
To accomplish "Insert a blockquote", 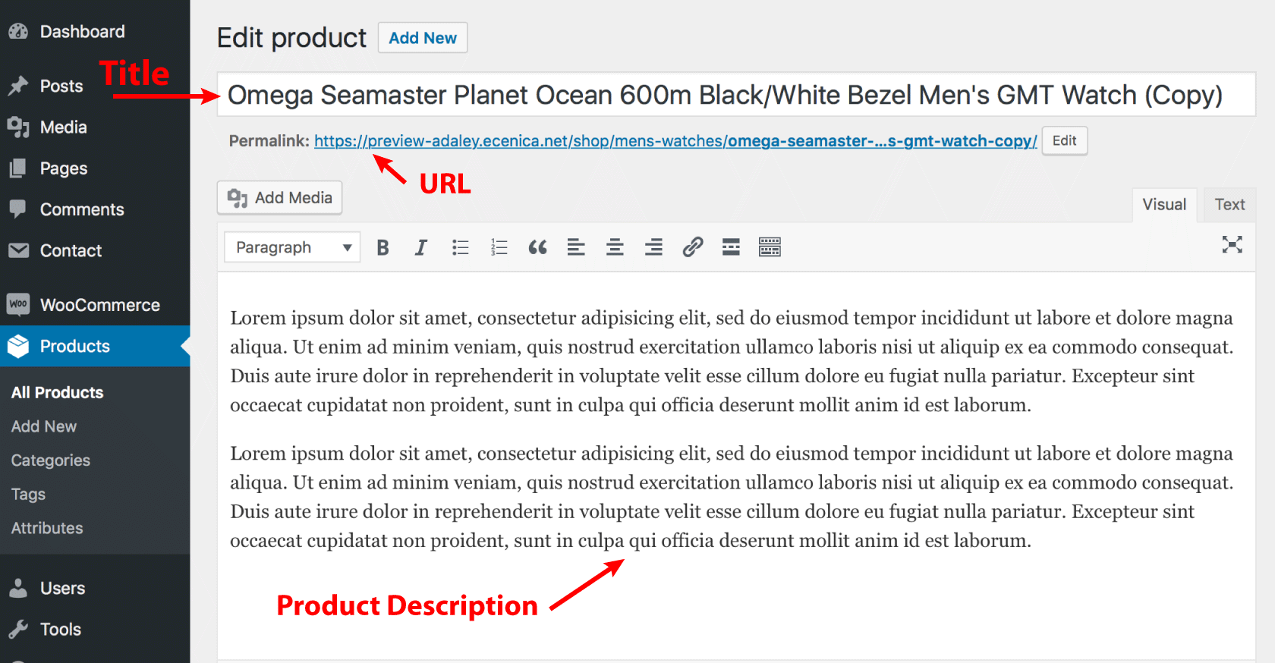I will point(537,247).
